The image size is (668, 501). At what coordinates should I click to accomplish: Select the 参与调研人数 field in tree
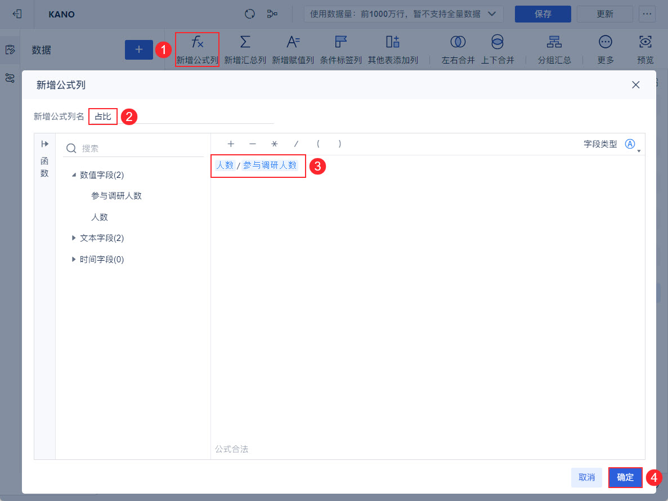point(116,196)
